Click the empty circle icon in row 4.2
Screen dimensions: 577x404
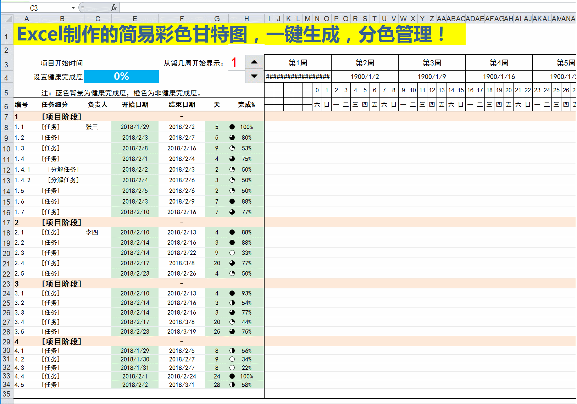(232, 359)
